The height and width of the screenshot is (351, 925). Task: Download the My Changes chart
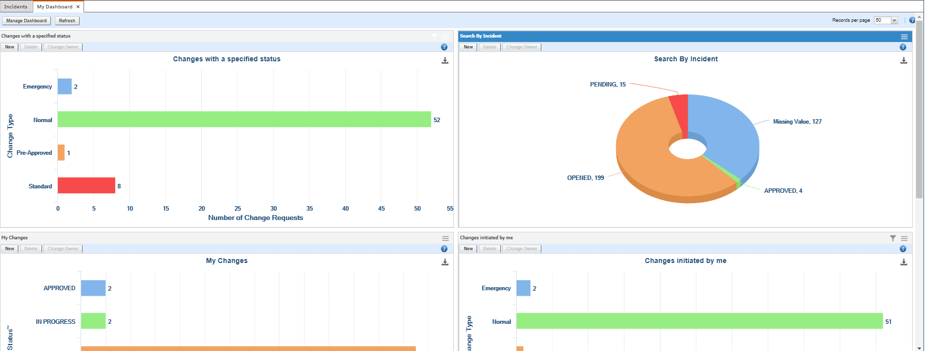[x=445, y=262]
